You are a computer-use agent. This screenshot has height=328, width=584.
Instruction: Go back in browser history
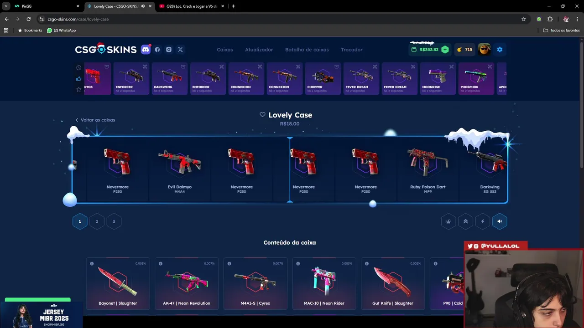(x=6, y=19)
